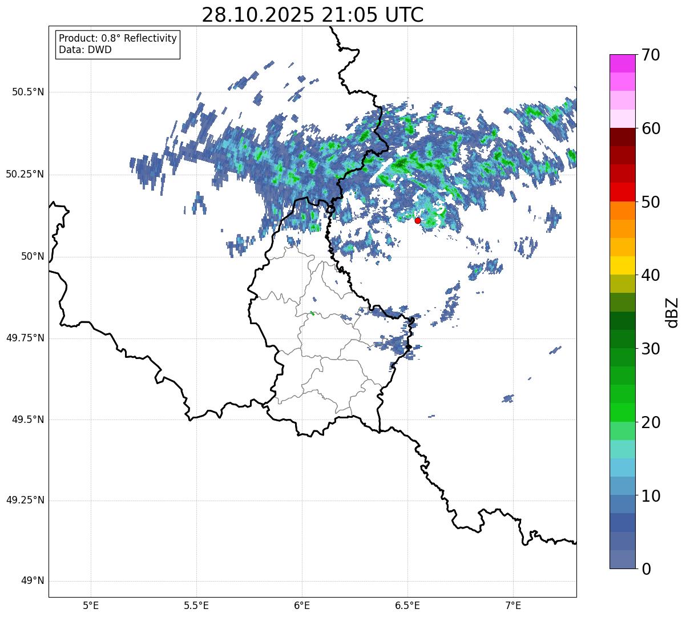Click the 49.75°N latitude label
This screenshot has height=617, width=686.
(x=25, y=338)
